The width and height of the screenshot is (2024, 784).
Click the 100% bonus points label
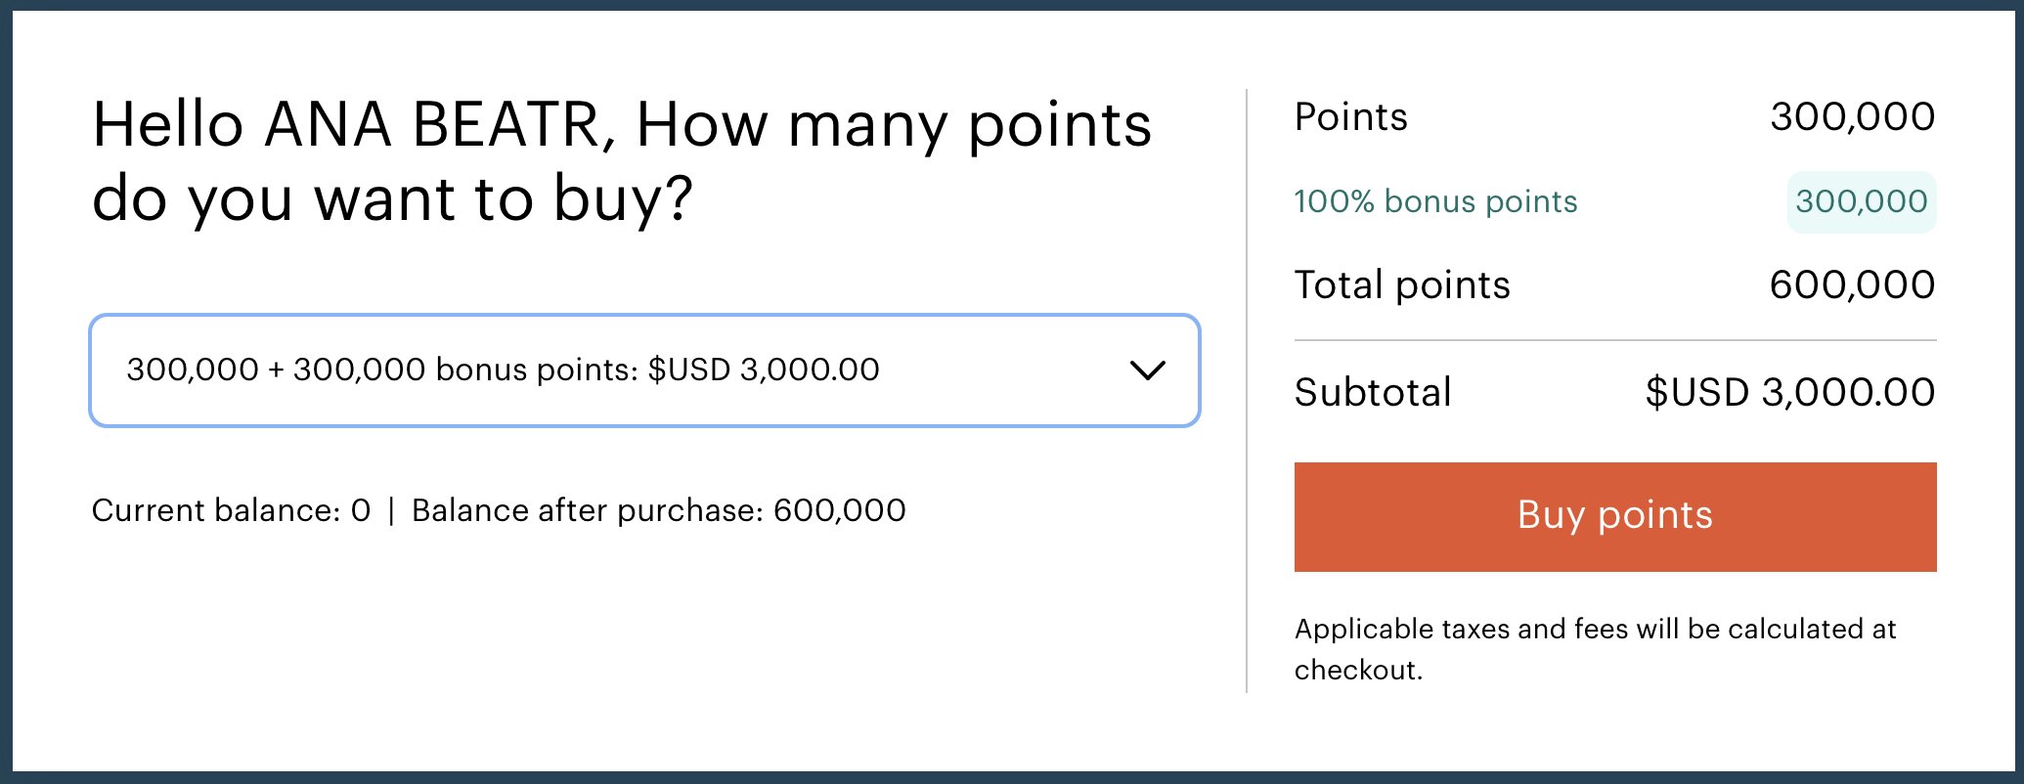coord(1434,201)
